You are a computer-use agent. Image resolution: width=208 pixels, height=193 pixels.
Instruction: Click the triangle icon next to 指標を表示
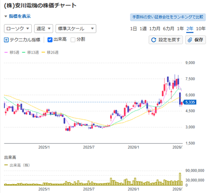tap(6, 16)
